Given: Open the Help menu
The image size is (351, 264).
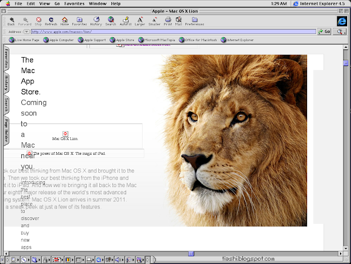Looking at the screenshot, I should coord(116,4).
